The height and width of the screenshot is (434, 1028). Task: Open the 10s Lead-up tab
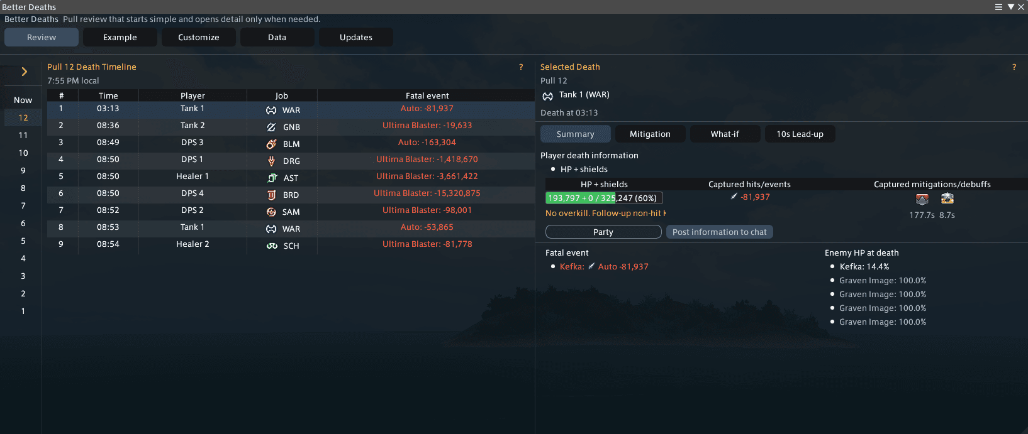(x=800, y=134)
